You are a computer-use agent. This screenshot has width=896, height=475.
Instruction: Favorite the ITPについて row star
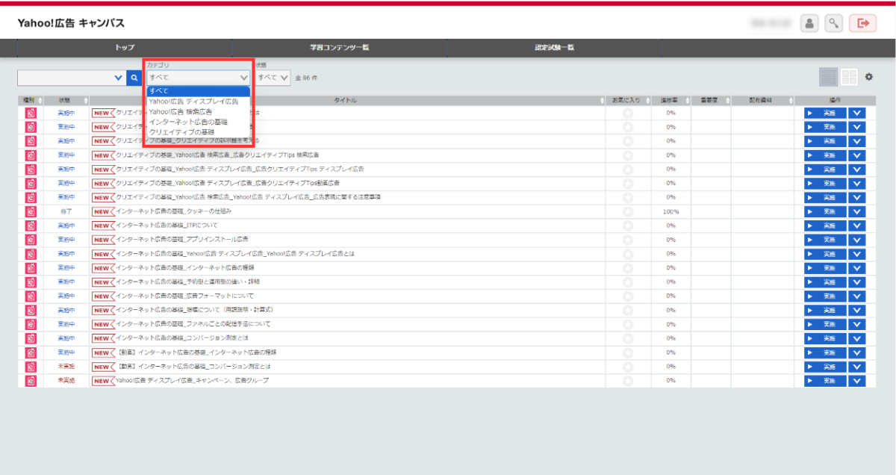[x=627, y=226]
